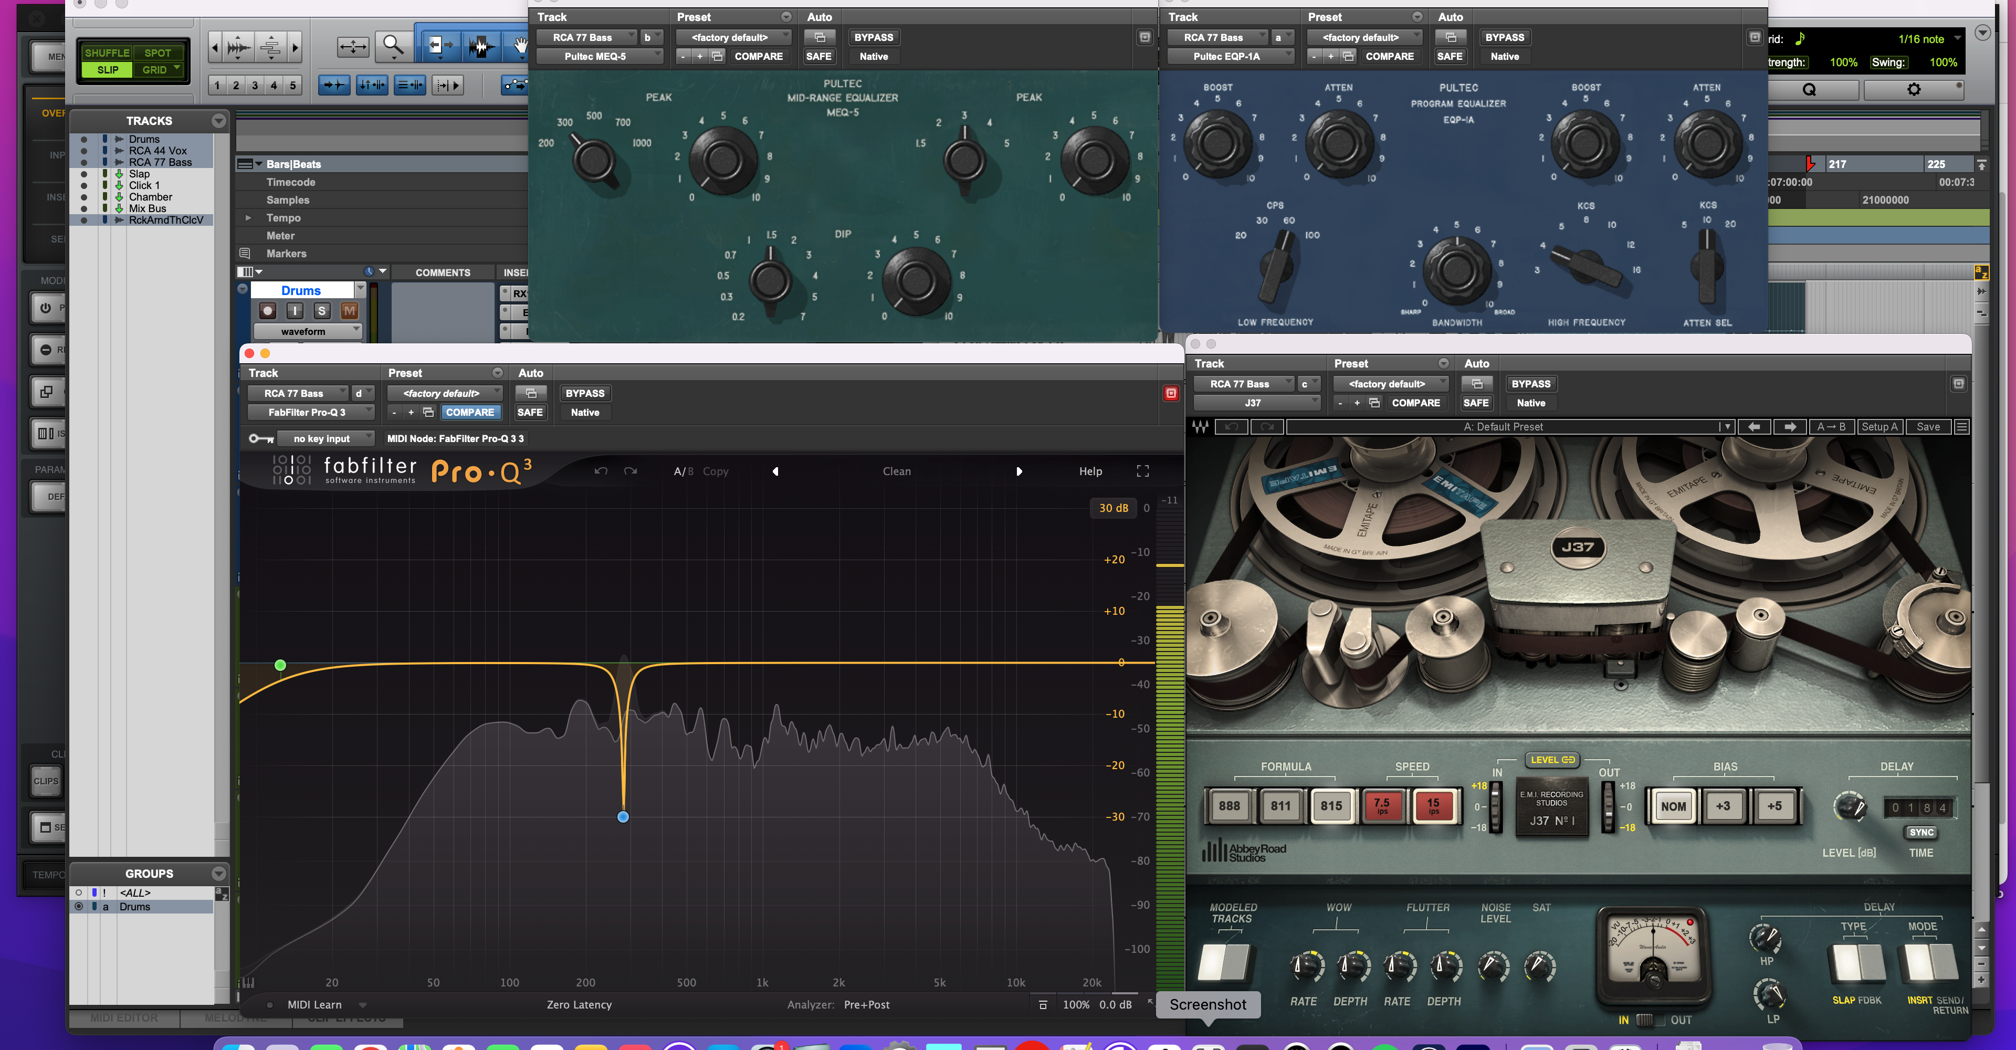Viewport: 2016px width, 1050px height.
Task: Click the red target button in Pro-Q window
Action: (x=1171, y=394)
